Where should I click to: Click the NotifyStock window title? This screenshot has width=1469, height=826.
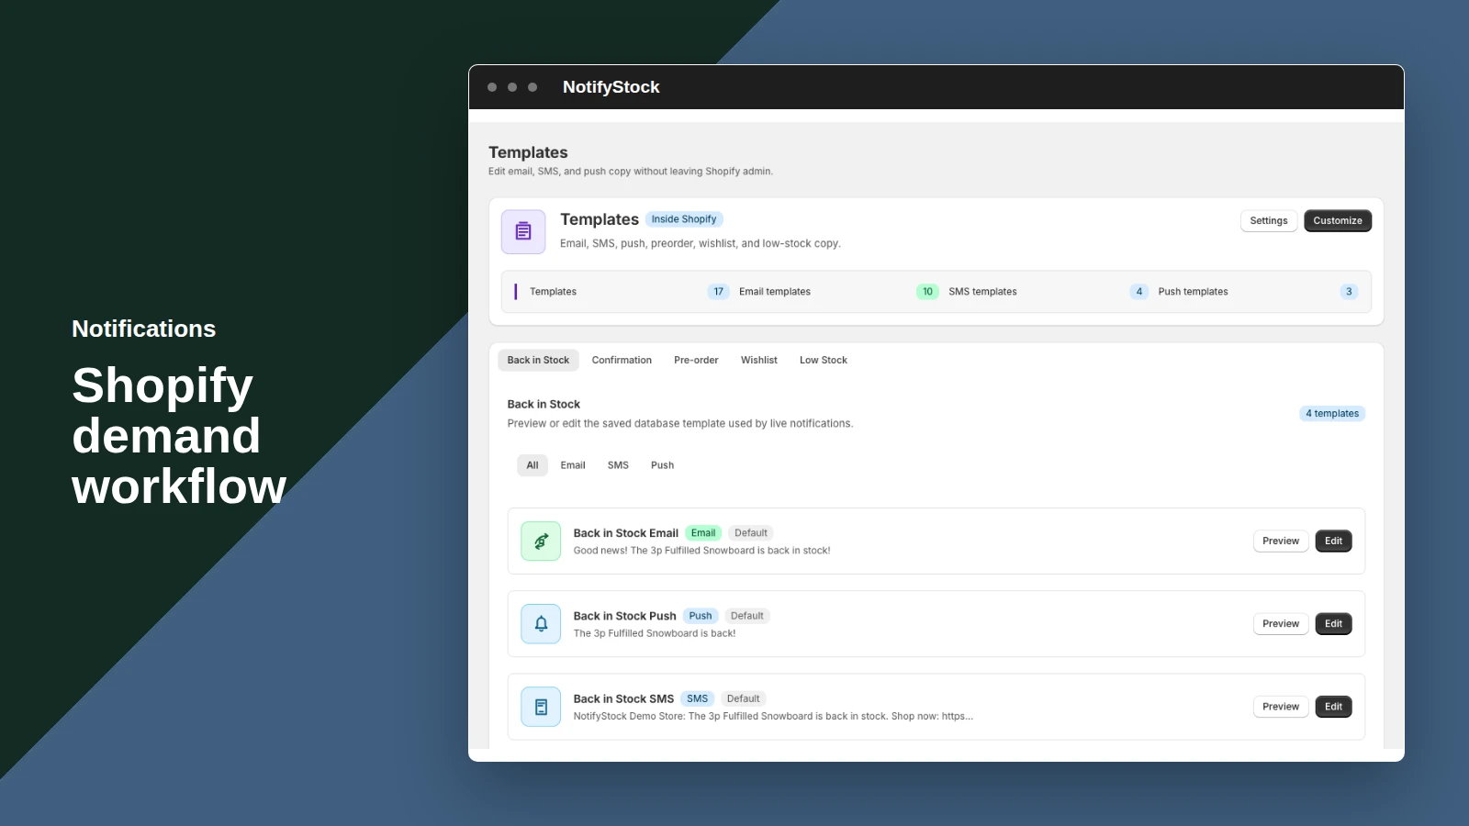coord(611,87)
